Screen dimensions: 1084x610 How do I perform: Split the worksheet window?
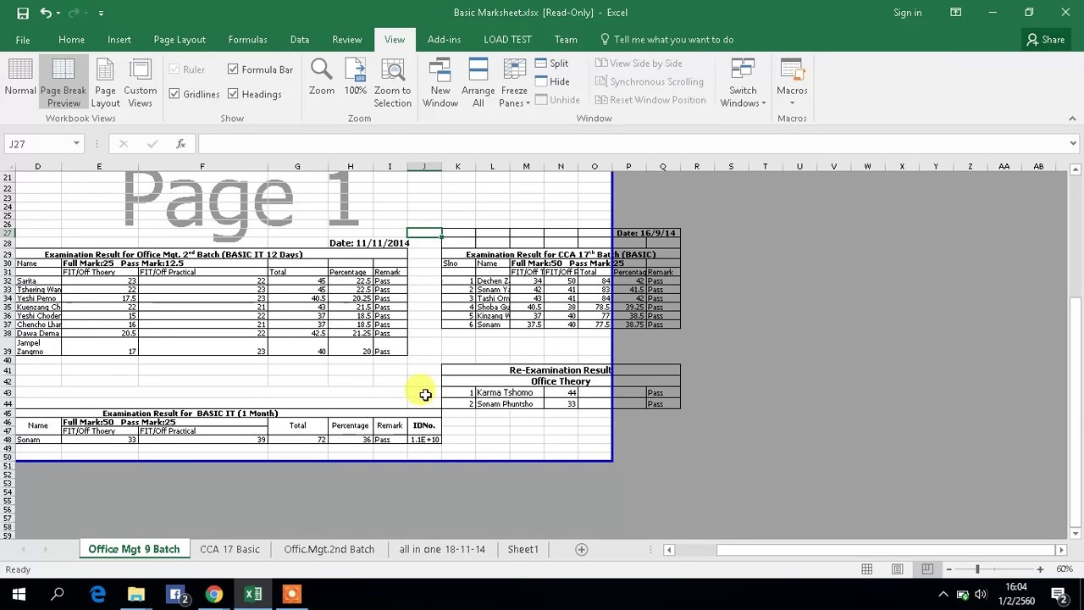[x=552, y=63]
